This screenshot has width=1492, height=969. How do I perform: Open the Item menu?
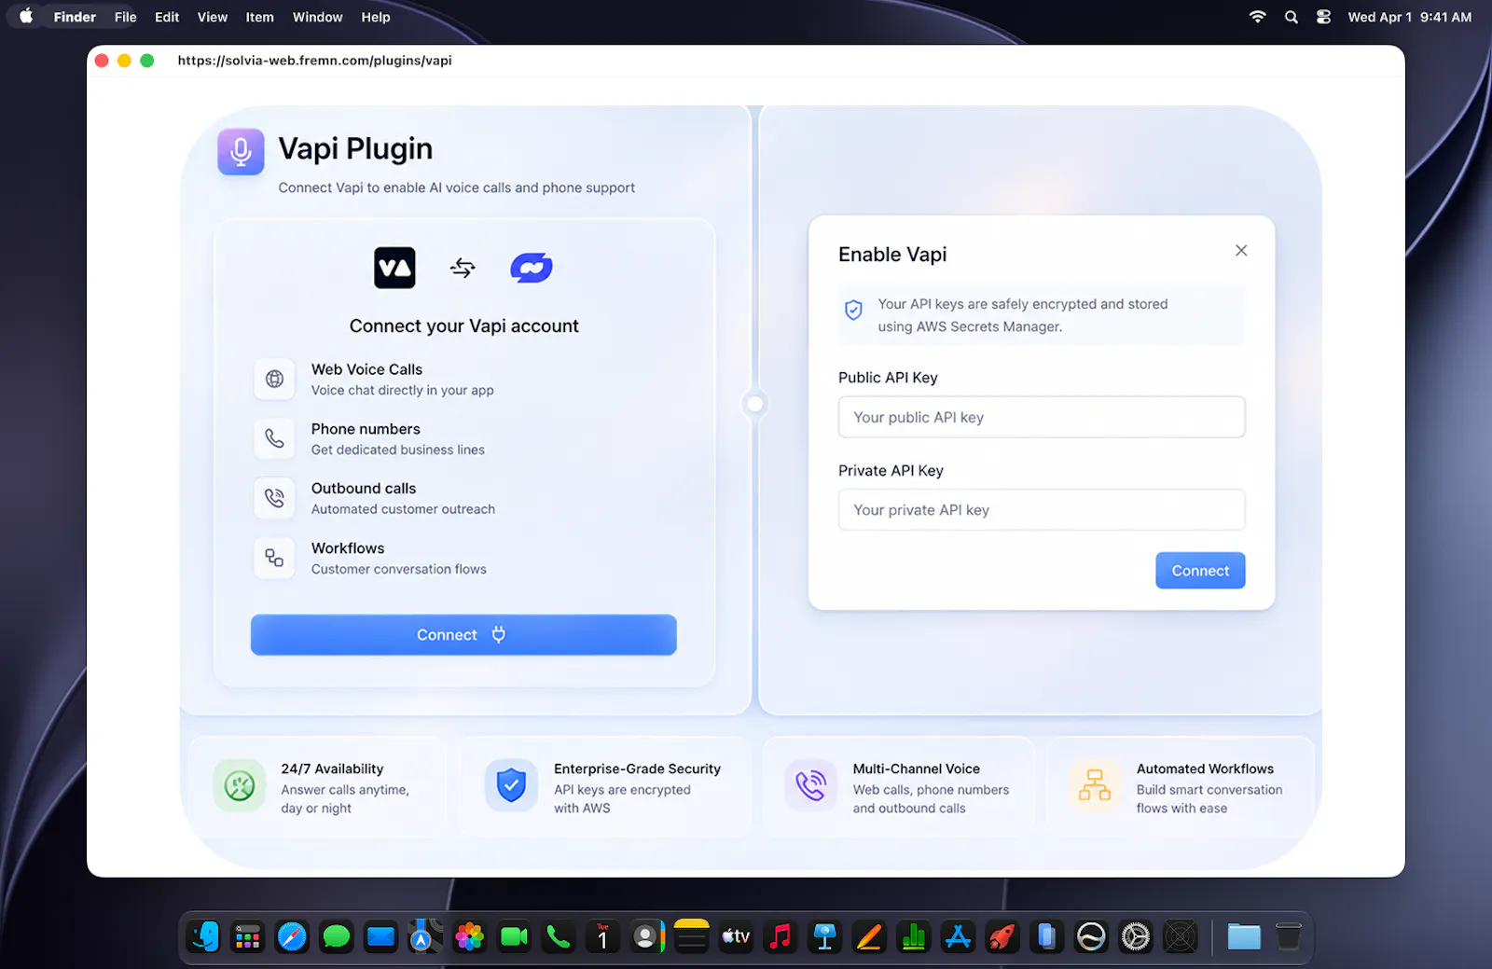(259, 17)
